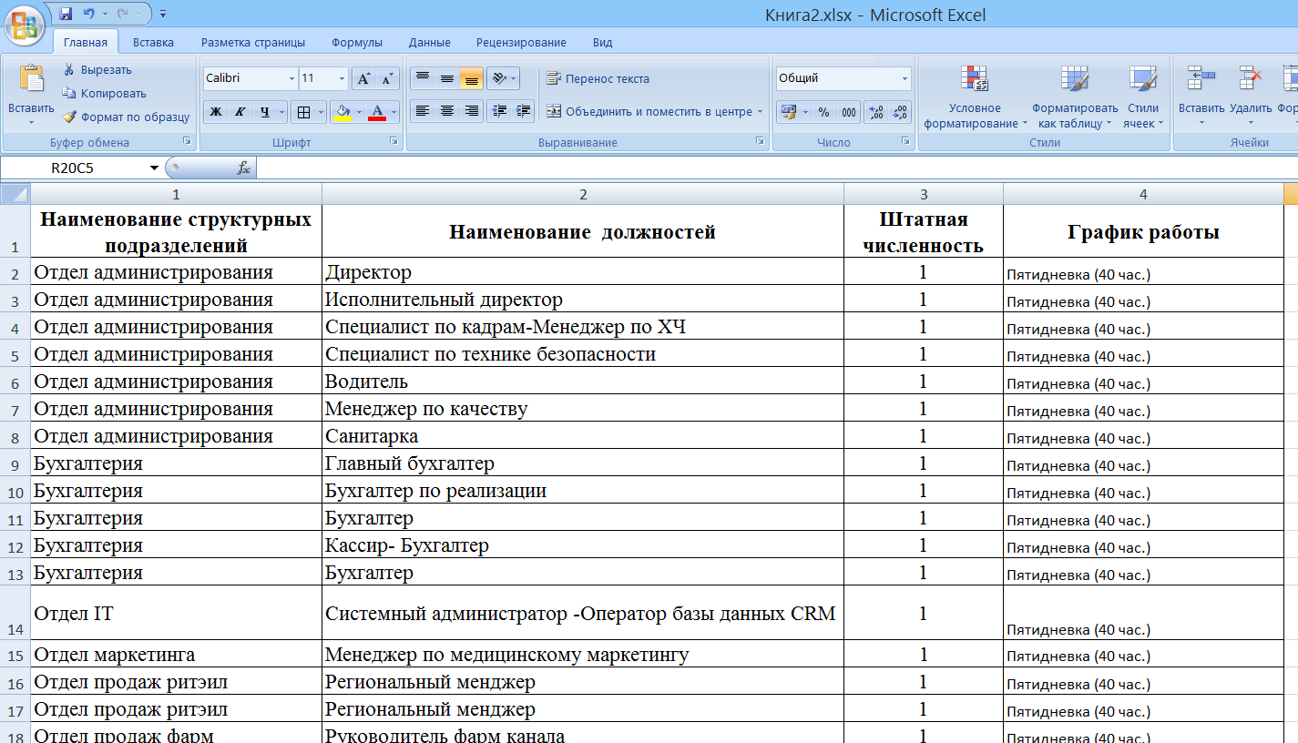Switch to the Вставка tab
The width and height of the screenshot is (1298, 743).
tap(153, 42)
